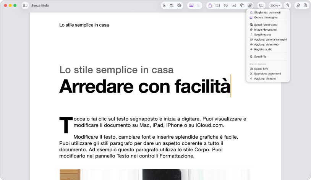Open the insert list/format icon beside add page
The height and width of the screenshot is (180, 311).
coord(172,6)
